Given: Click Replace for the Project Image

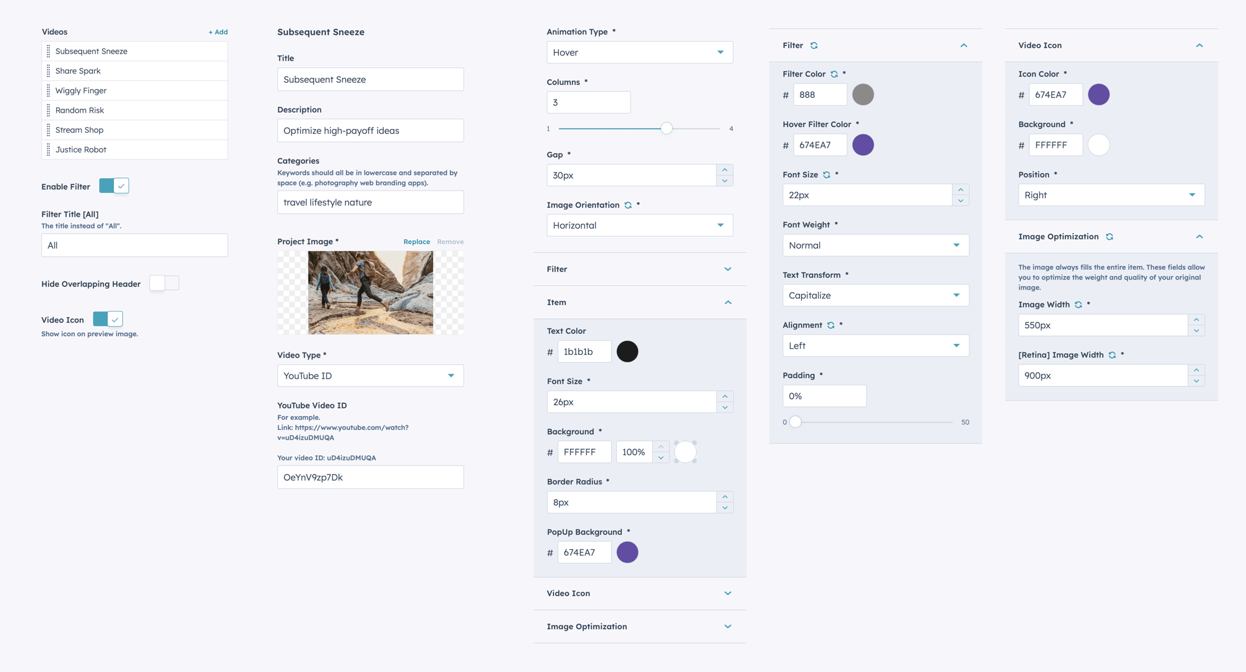Looking at the screenshot, I should pos(416,242).
